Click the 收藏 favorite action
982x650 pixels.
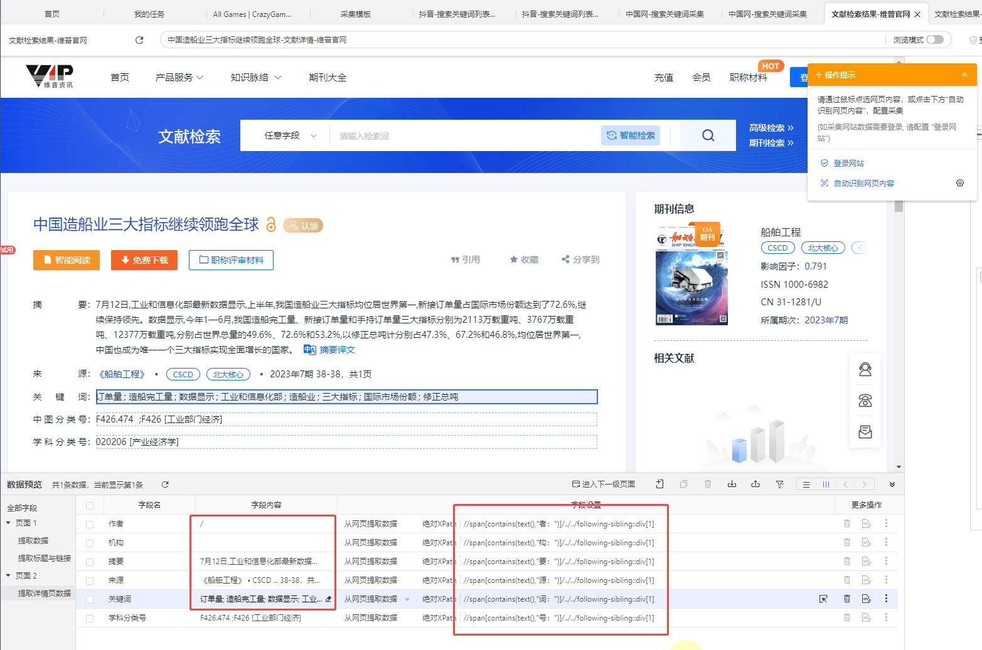pos(524,259)
